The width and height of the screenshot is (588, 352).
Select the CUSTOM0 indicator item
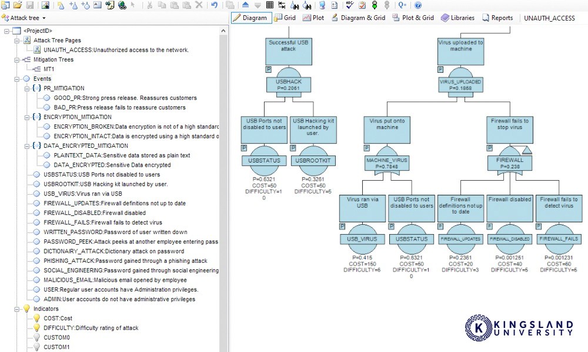(x=56, y=337)
